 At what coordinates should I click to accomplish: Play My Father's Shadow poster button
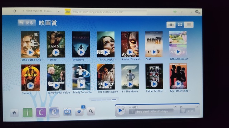(x=178, y=84)
